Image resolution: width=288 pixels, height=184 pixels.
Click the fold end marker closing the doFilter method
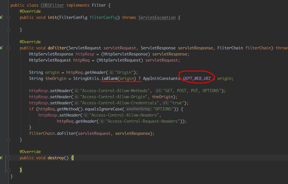(x=8, y=140)
